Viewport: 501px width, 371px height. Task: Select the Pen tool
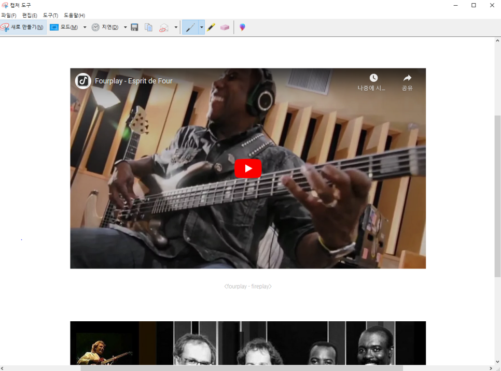coord(190,27)
